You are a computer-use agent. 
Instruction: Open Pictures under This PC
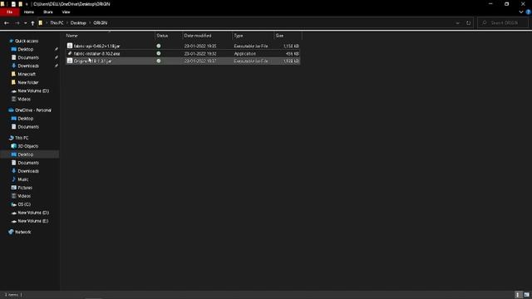tap(25, 188)
